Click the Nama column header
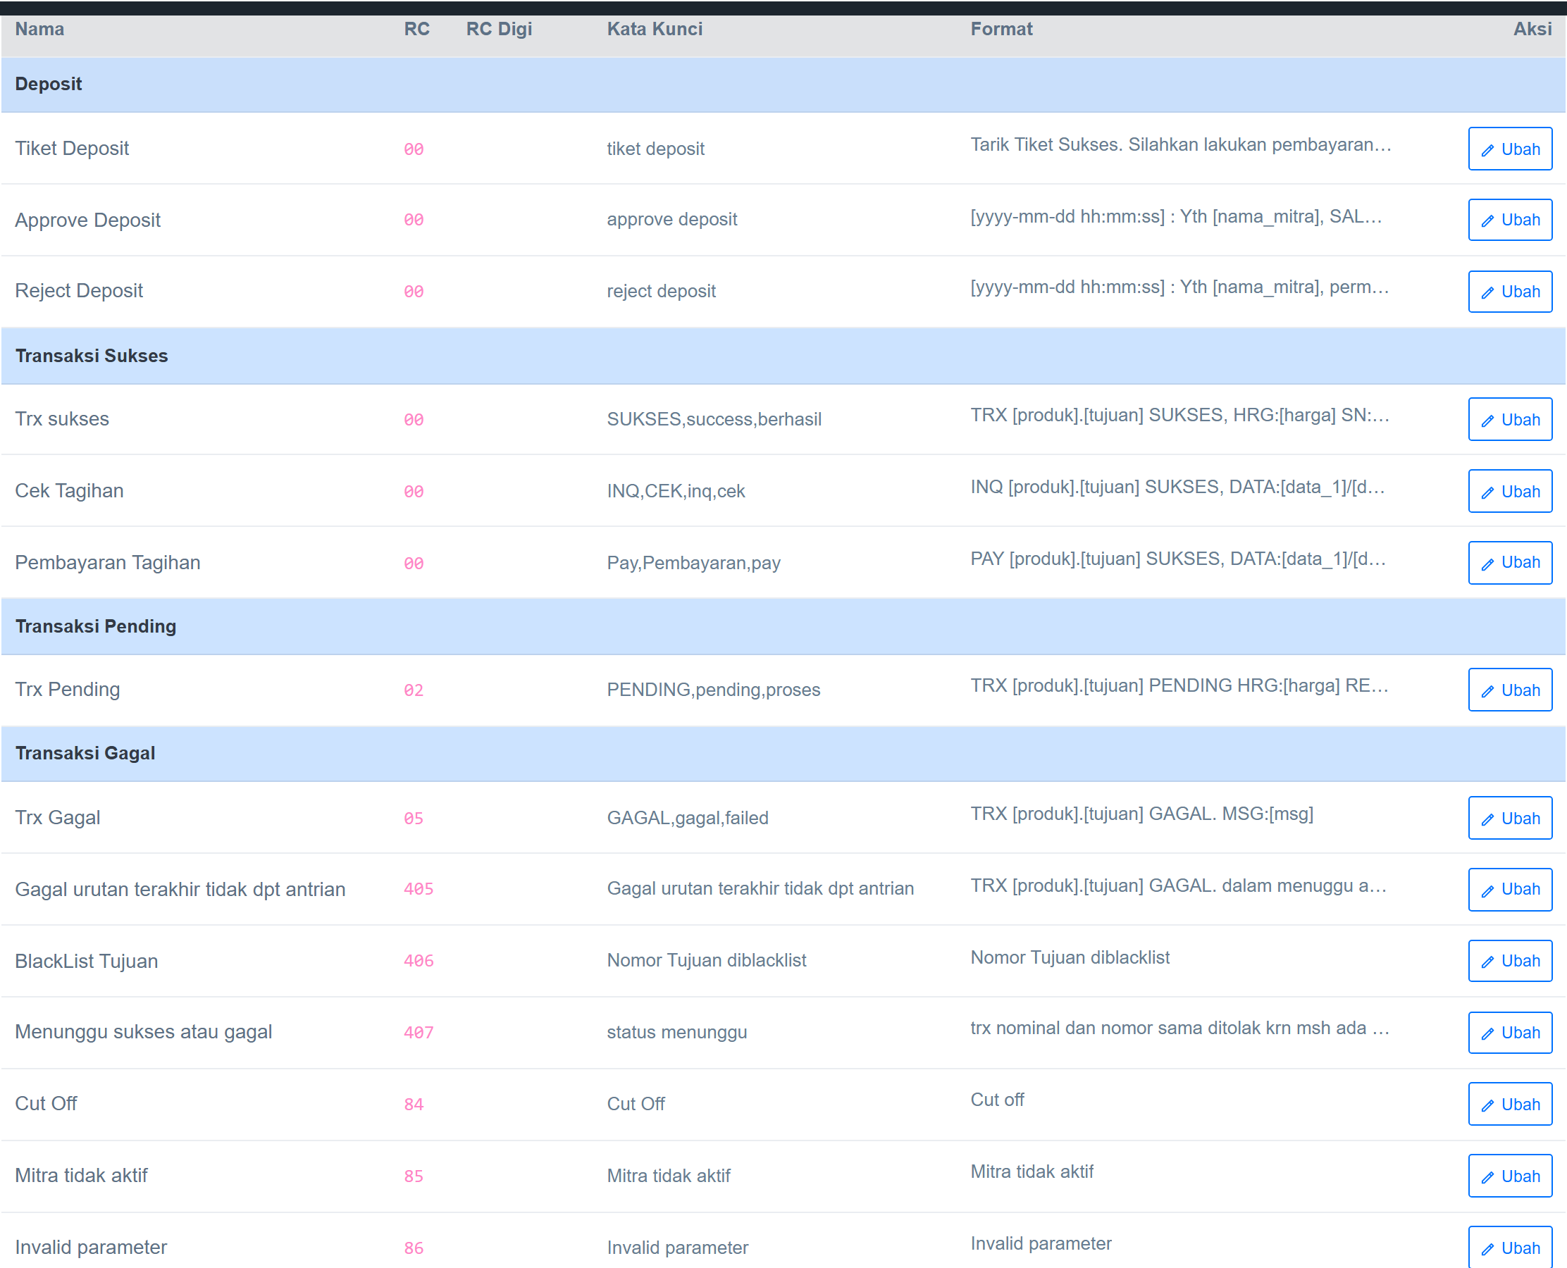The image size is (1567, 1268). [x=39, y=29]
